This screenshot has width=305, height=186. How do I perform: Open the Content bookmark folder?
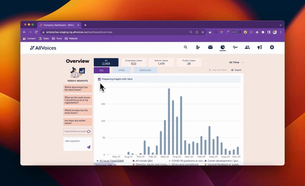pyautogui.click(x=29, y=38)
